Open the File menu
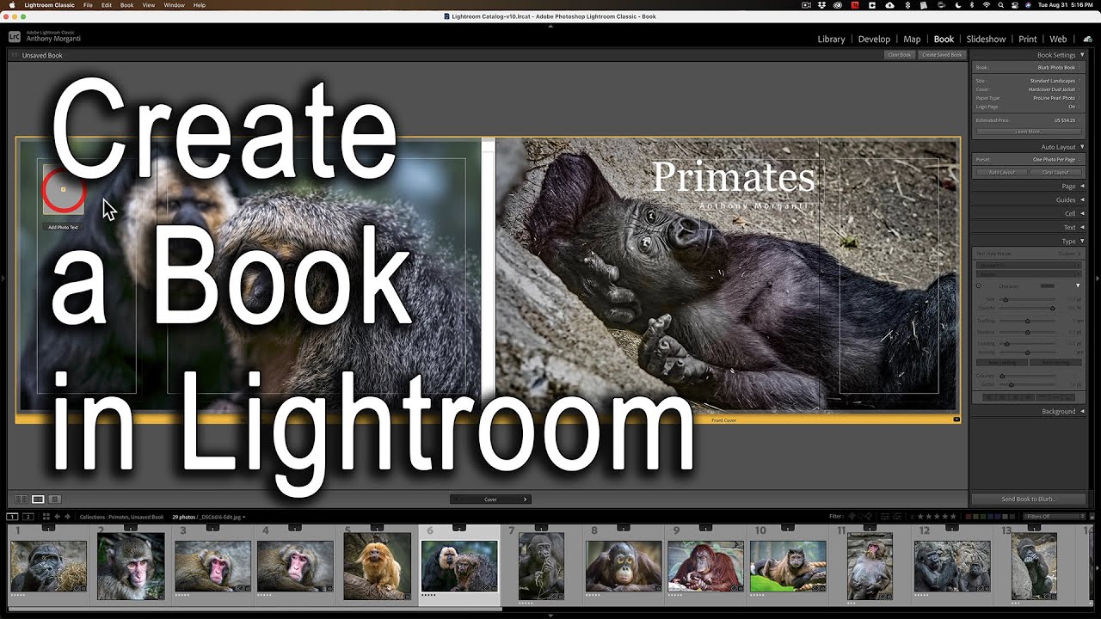This screenshot has width=1101, height=619. [x=88, y=5]
